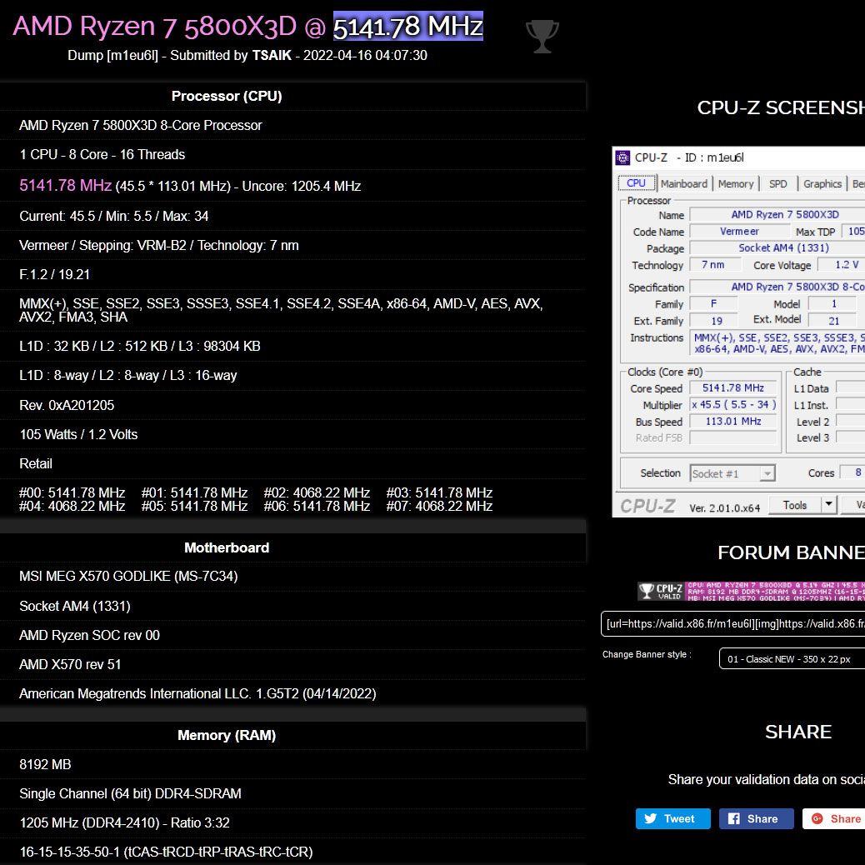The width and height of the screenshot is (865, 865).
Task: Click the highlighted 5141.78 MHz title text
Action: pos(408,26)
